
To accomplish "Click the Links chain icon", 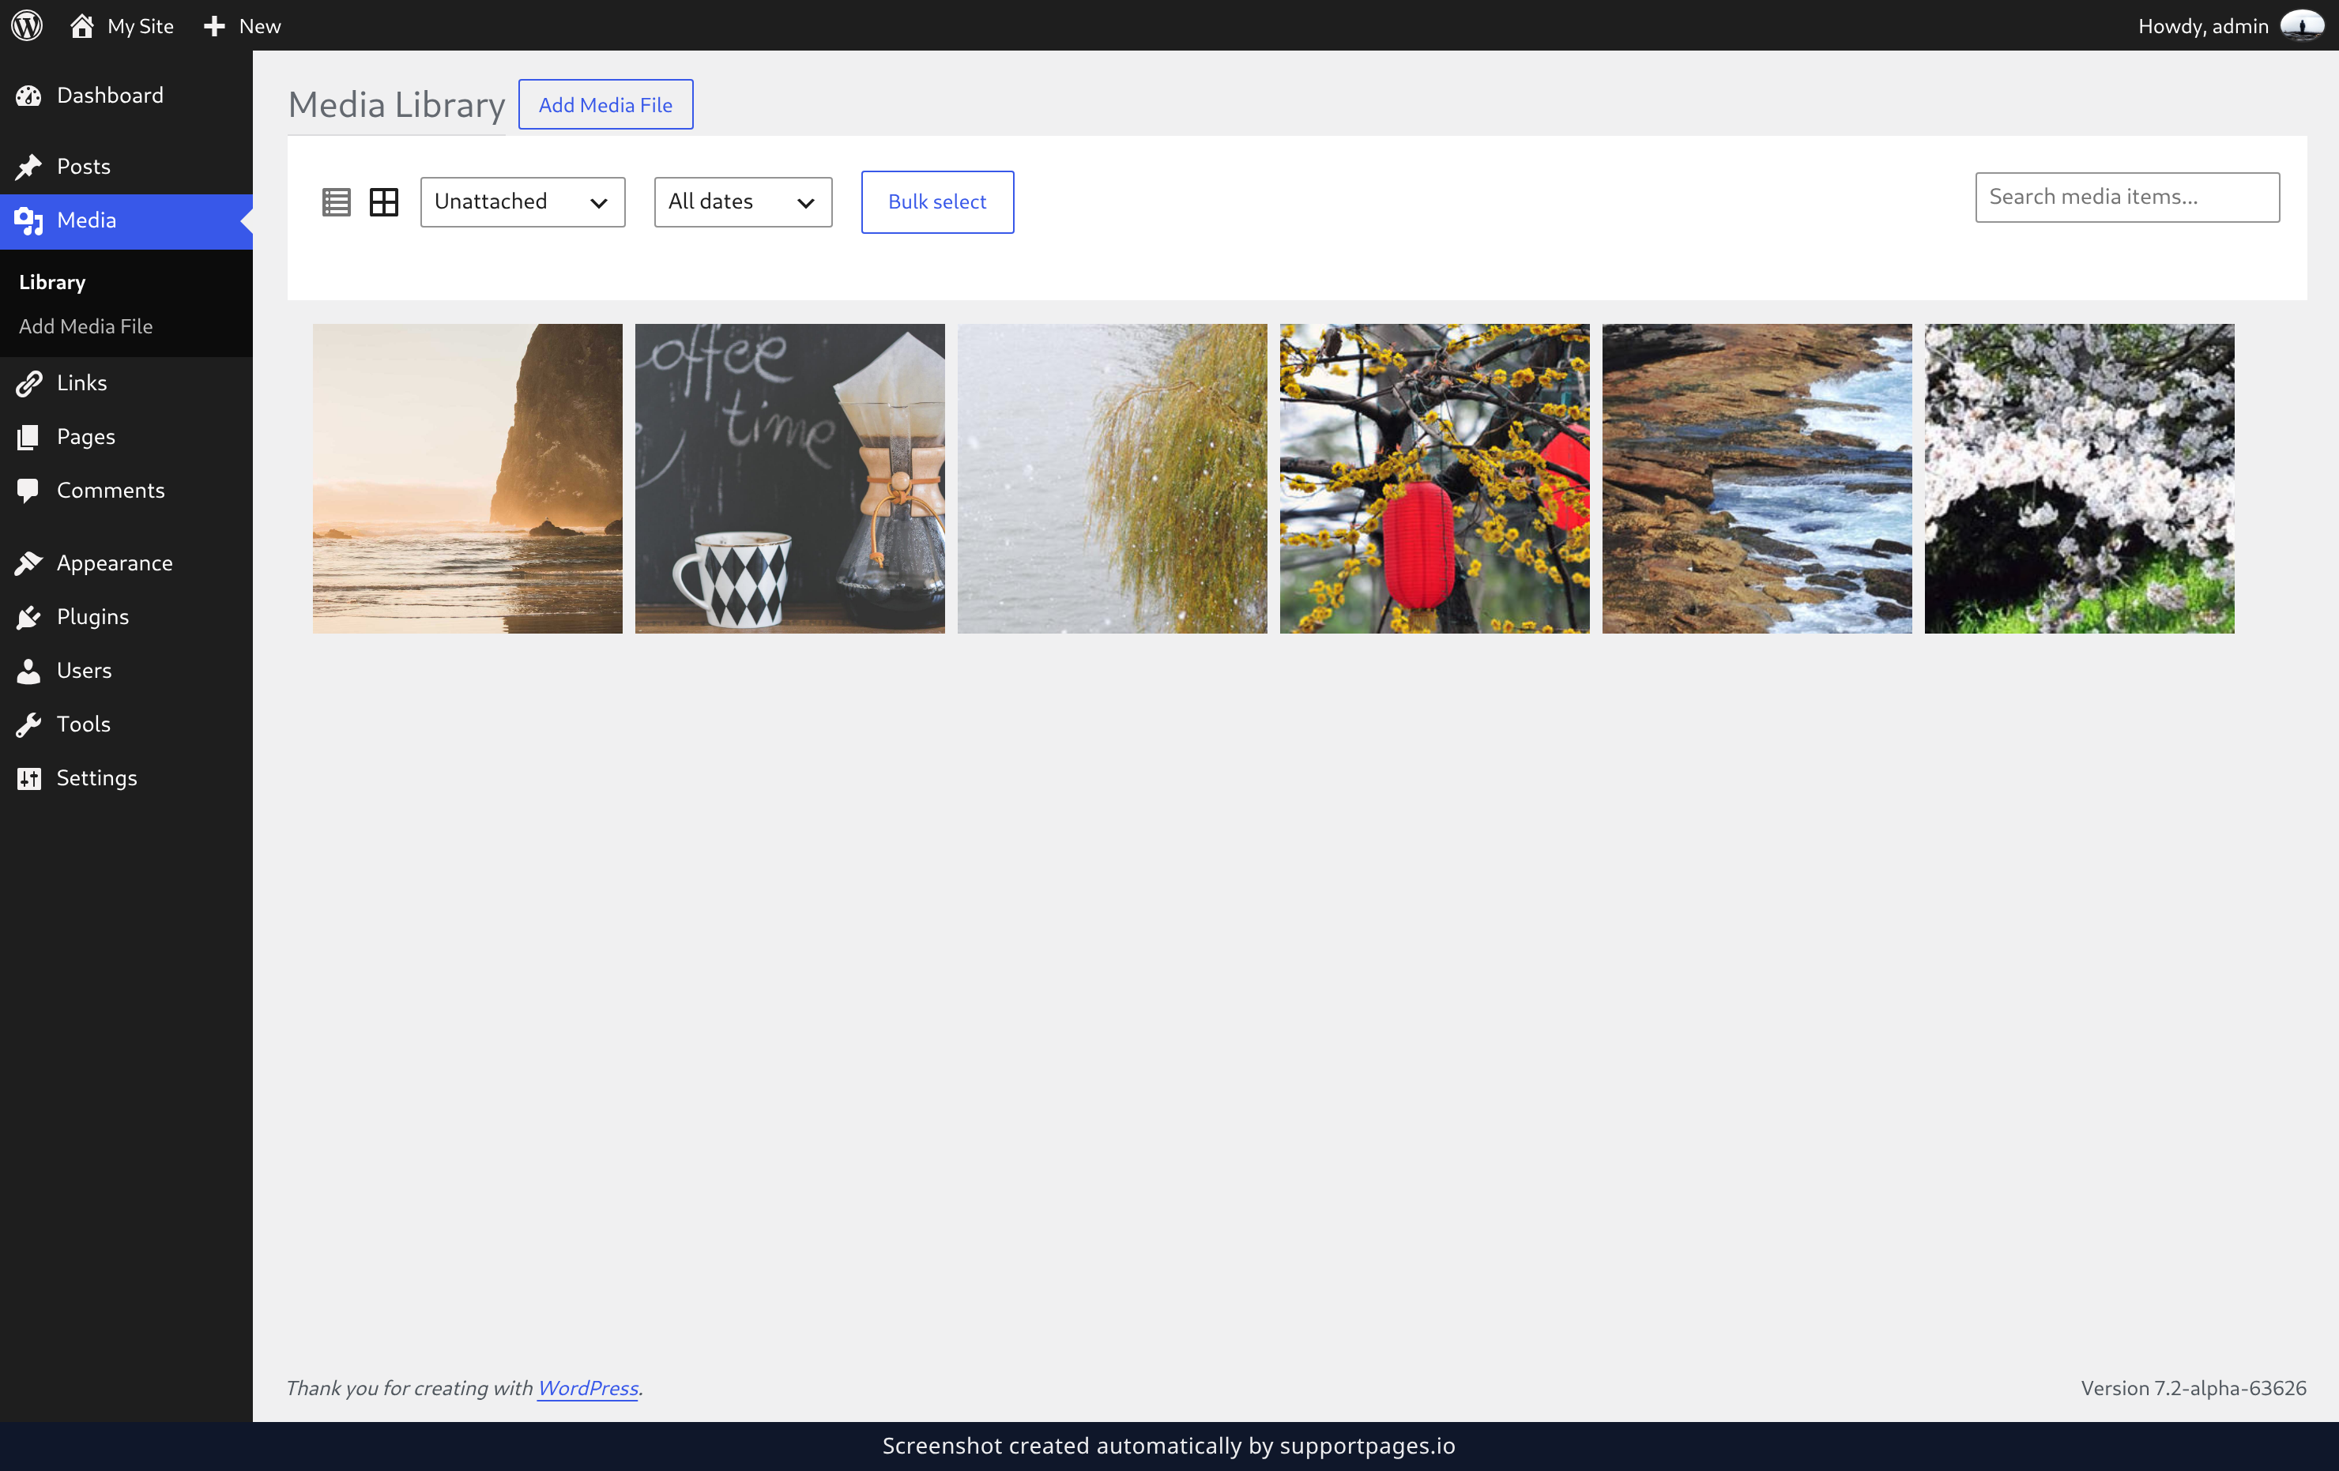I will (x=29, y=382).
